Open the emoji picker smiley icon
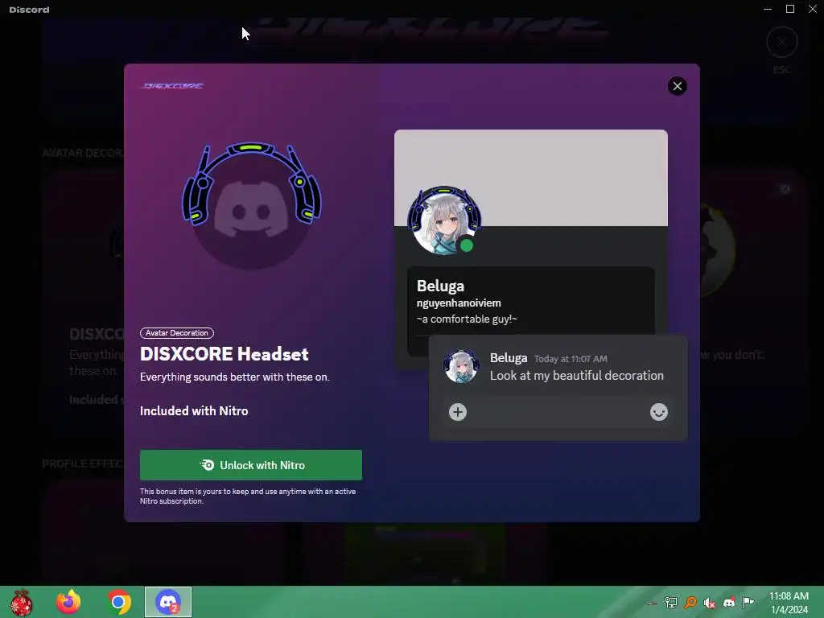The width and height of the screenshot is (824, 618). 658,412
